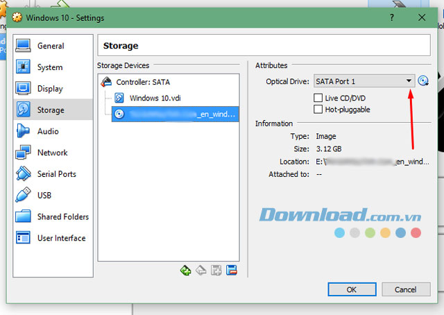The width and height of the screenshot is (444, 315).
Task: Click the hard disk icon beside Windows 10.vdi
Action: 119,98
